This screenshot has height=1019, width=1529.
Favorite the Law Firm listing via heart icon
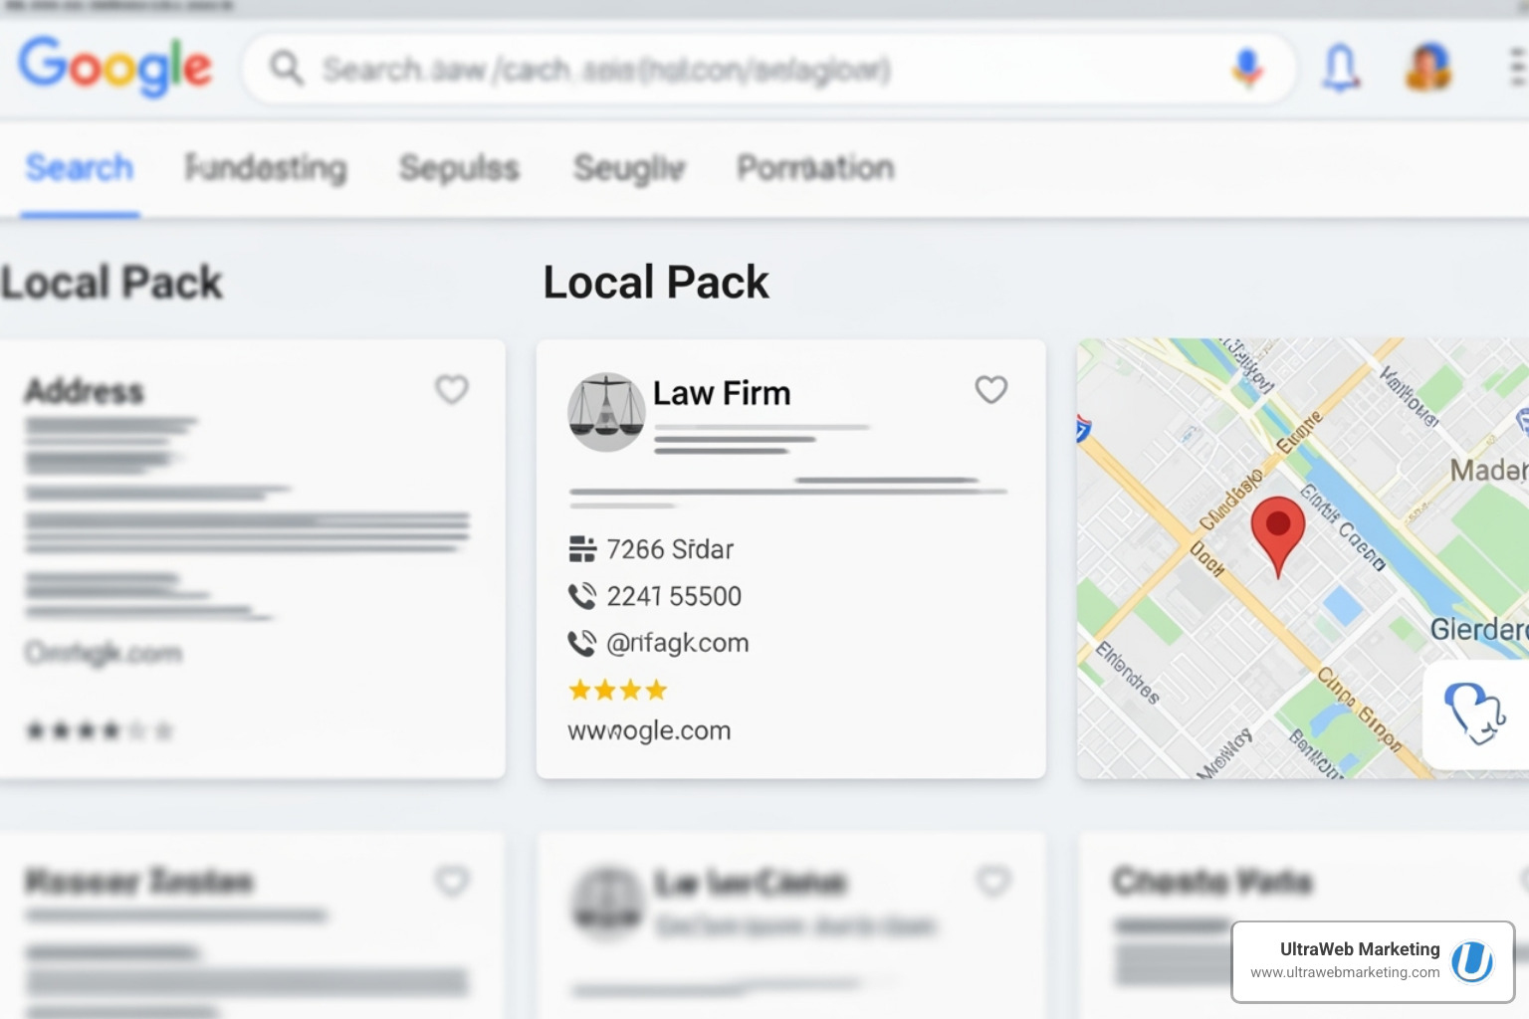[x=991, y=390]
